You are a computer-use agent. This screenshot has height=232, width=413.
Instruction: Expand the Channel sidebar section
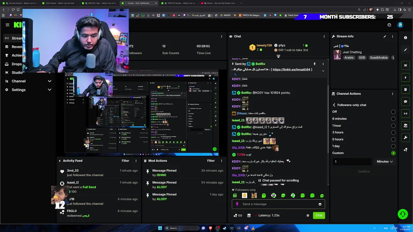(49, 81)
